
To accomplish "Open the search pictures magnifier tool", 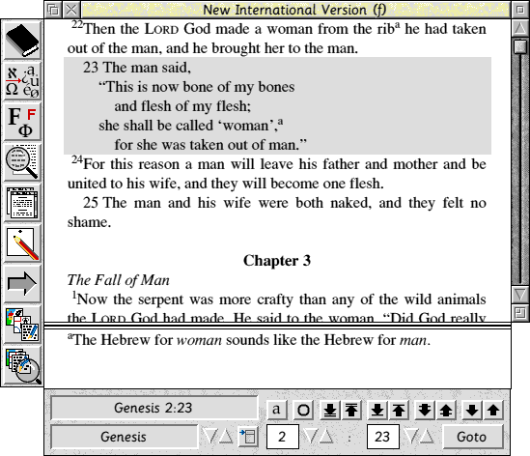I will tap(22, 365).
